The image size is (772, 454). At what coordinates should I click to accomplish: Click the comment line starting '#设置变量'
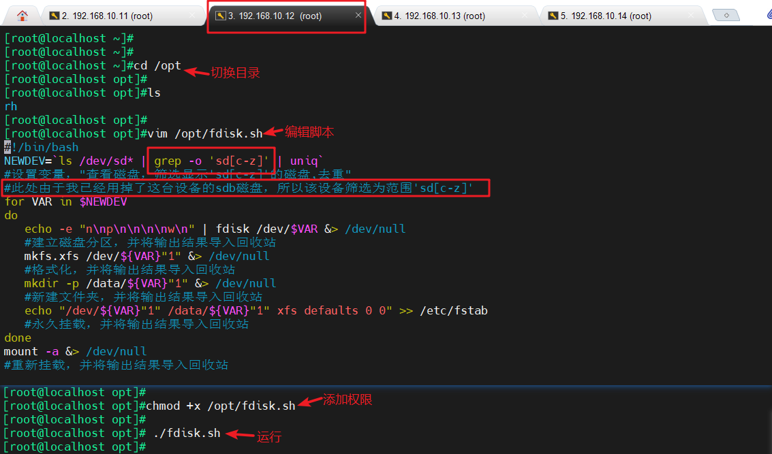click(x=178, y=174)
